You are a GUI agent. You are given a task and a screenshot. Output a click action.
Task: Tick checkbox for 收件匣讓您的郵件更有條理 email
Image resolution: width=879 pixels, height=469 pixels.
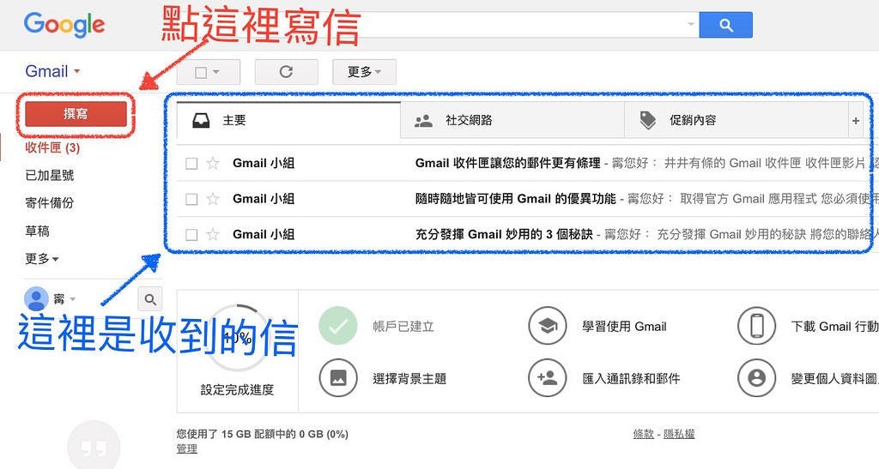[x=191, y=164]
